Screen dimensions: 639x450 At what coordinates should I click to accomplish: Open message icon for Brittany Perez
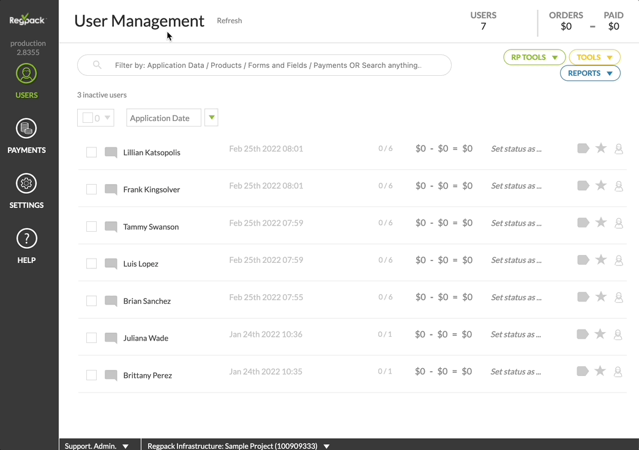(x=111, y=375)
